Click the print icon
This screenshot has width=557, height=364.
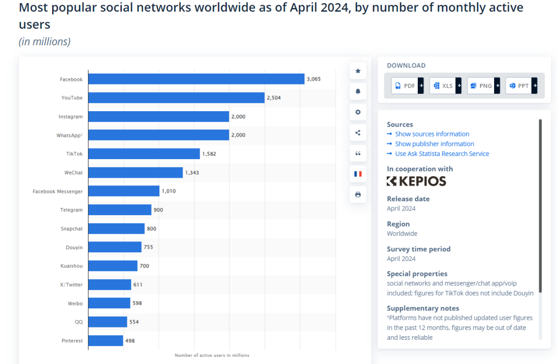(x=358, y=195)
